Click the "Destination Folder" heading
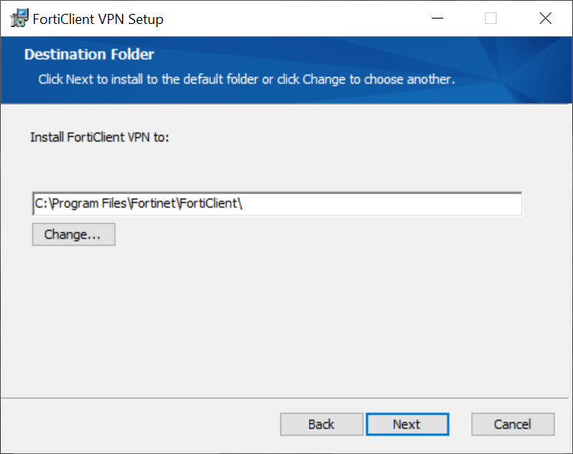The width and height of the screenshot is (573, 454). (90, 55)
